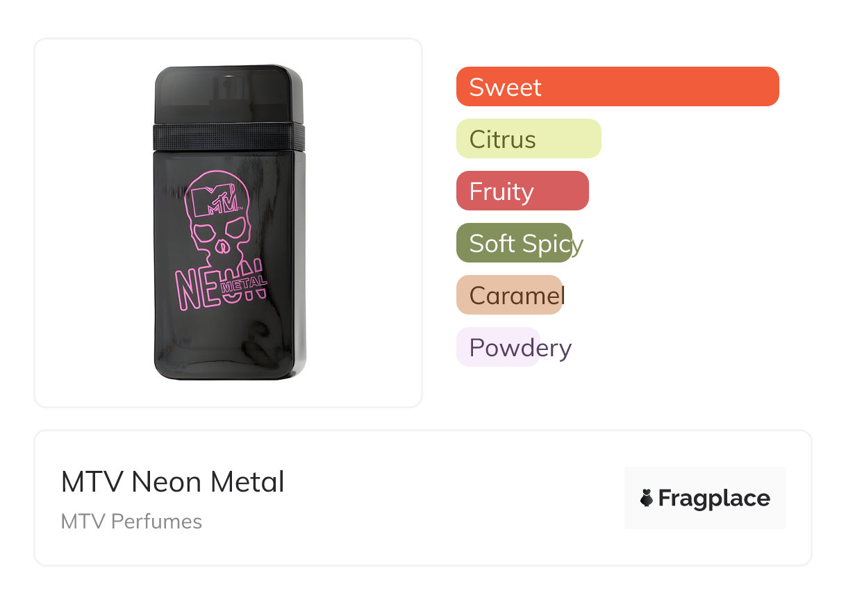Viewport: 846px width, 600px height.
Task: Click the bottle's translucent cap
Action: [229, 94]
